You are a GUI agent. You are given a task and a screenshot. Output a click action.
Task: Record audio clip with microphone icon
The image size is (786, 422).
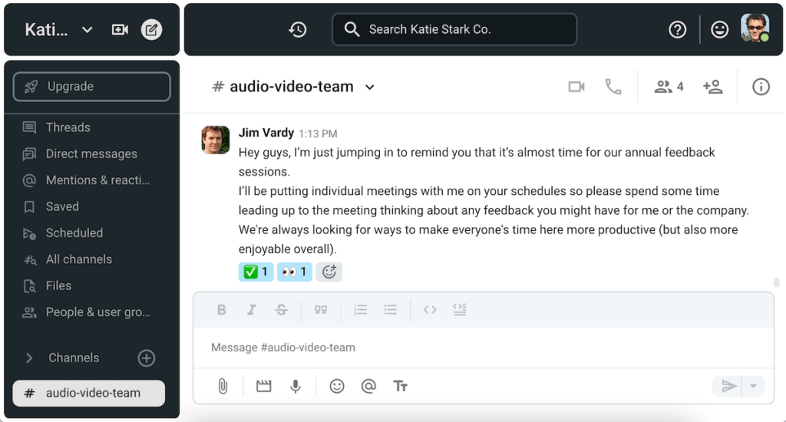tap(296, 386)
